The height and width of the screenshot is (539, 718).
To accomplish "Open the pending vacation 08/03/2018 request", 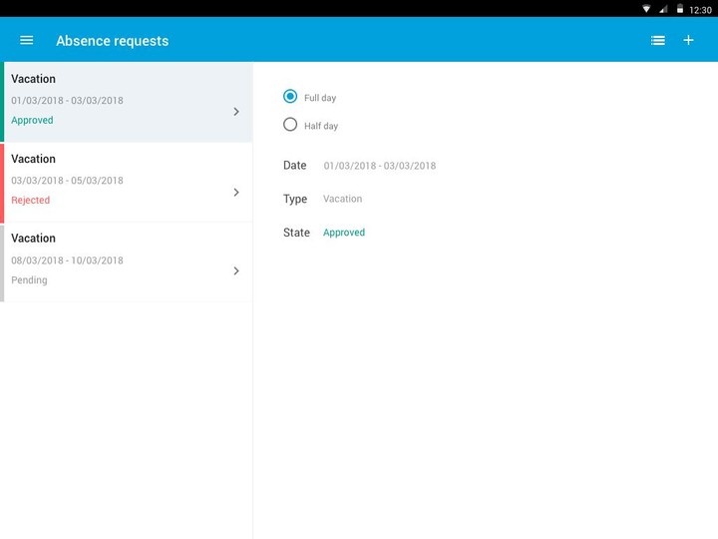I will point(120,261).
